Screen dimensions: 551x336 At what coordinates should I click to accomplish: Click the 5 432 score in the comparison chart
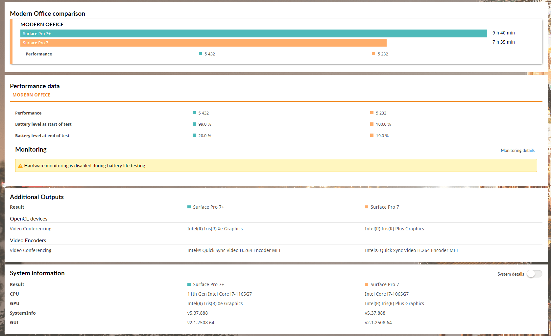point(210,54)
